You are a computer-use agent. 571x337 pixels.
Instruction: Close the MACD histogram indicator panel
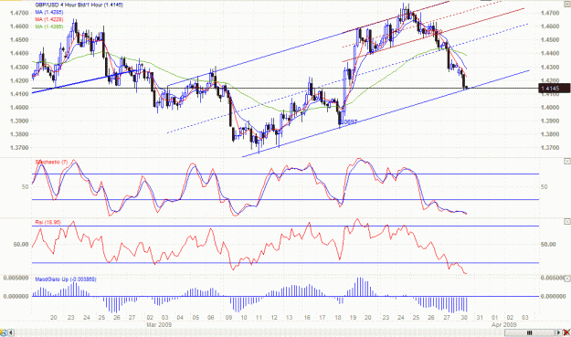[x=567, y=279]
